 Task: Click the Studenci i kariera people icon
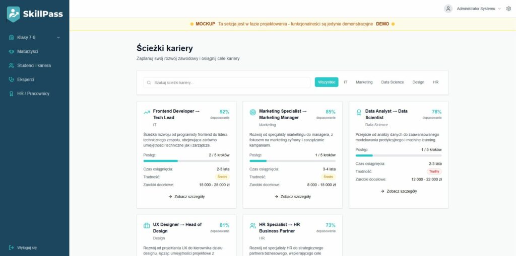(12, 65)
